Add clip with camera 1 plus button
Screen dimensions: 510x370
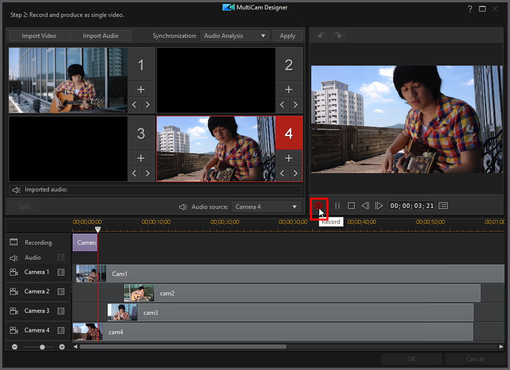[x=141, y=90]
